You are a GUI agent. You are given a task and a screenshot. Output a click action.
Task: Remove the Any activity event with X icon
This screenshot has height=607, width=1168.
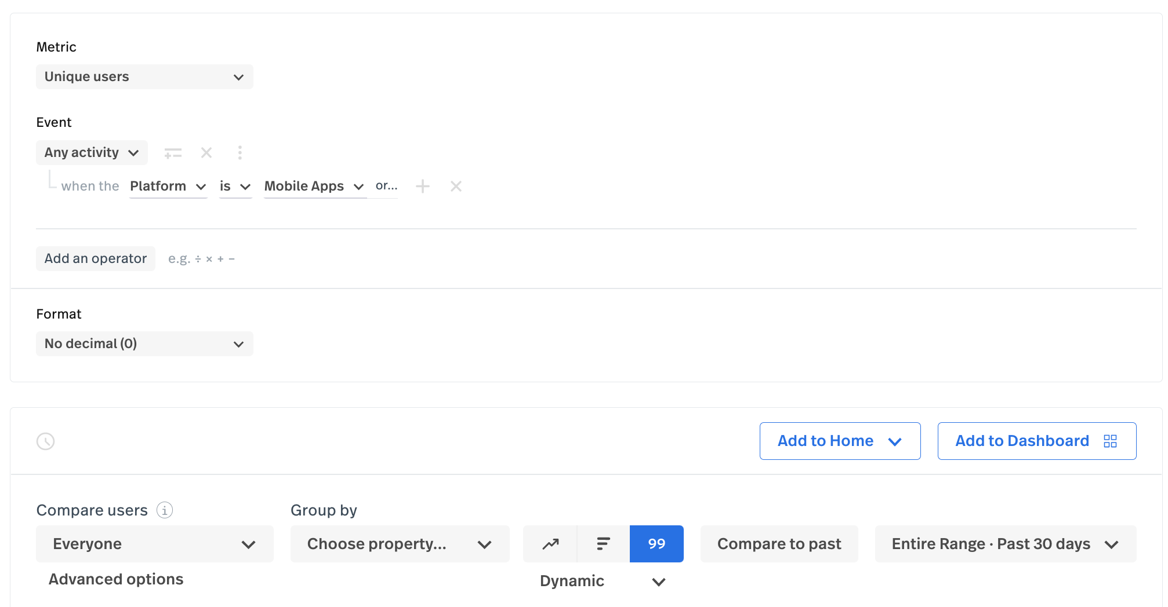pos(206,153)
